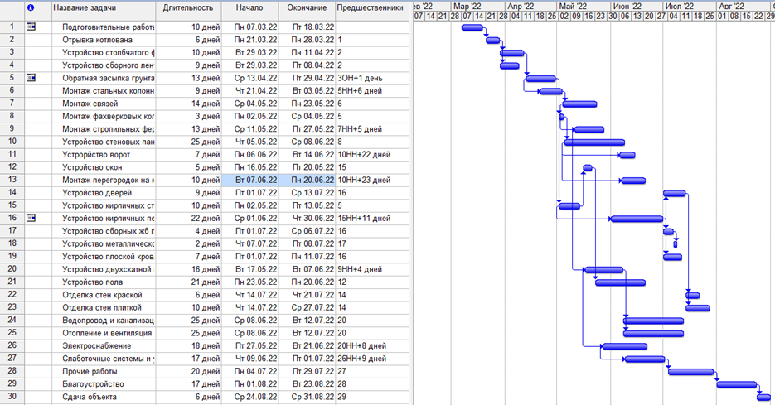Click the Gantt bar for 'Прочие работы'

coord(691,372)
